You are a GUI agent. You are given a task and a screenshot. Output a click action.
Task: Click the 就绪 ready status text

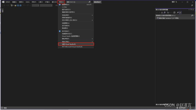[x=5, y=108]
